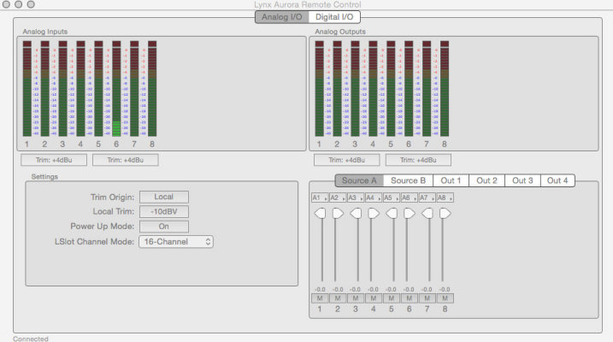
Task: Click analog output 4 level meter
Action: 373,89
